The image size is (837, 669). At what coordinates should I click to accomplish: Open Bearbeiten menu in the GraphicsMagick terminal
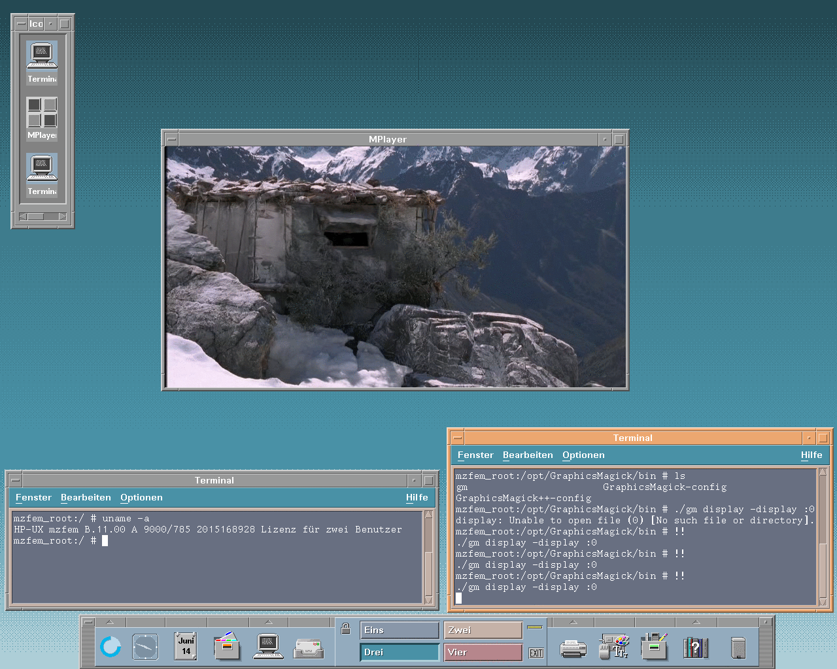[528, 455]
